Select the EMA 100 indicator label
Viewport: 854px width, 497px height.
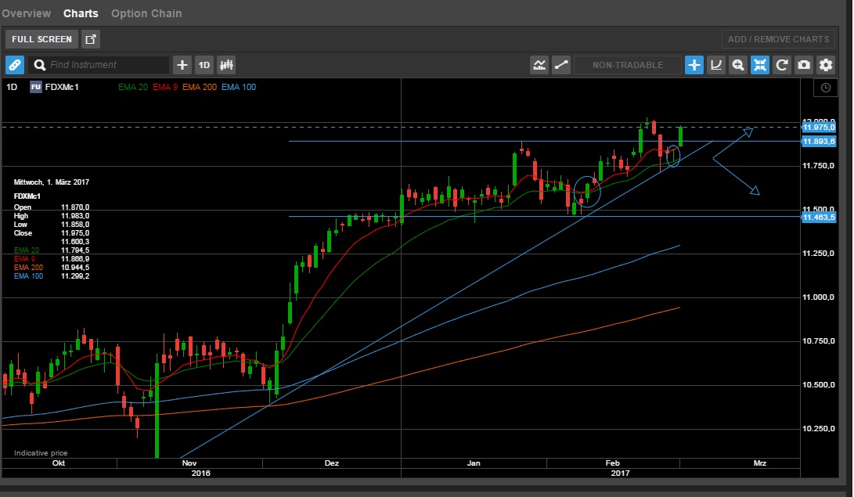point(239,87)
